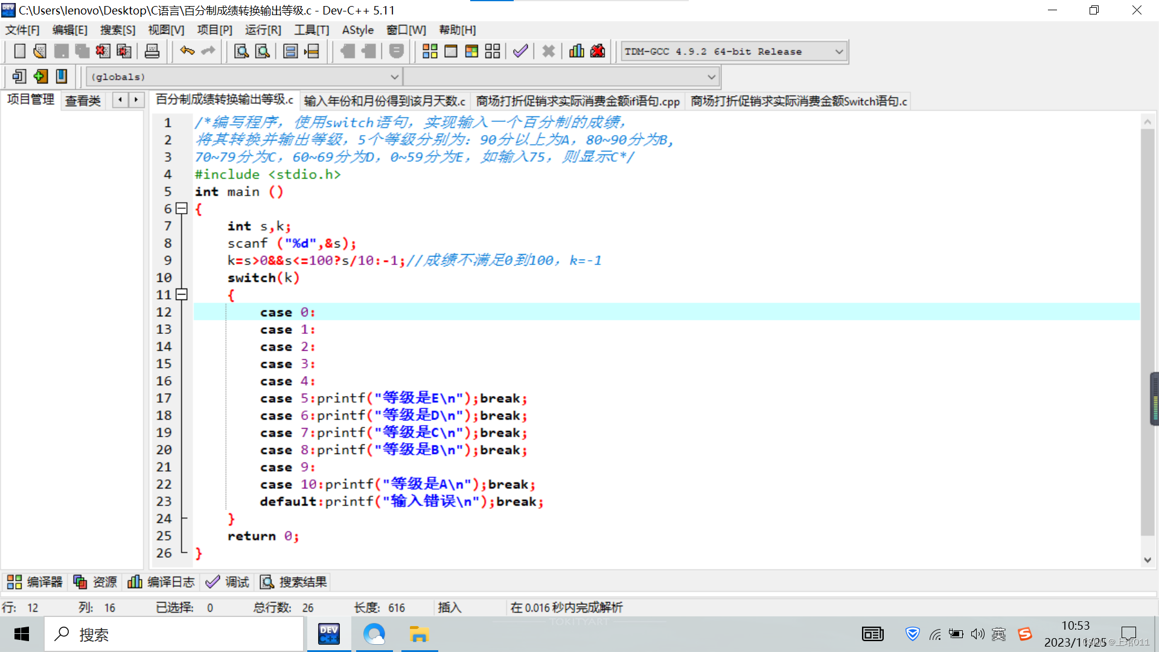Expand the (globals) scope dropdown
Image resolution: width=1159 pixels, height=652 pixels.
pos(394,77)
